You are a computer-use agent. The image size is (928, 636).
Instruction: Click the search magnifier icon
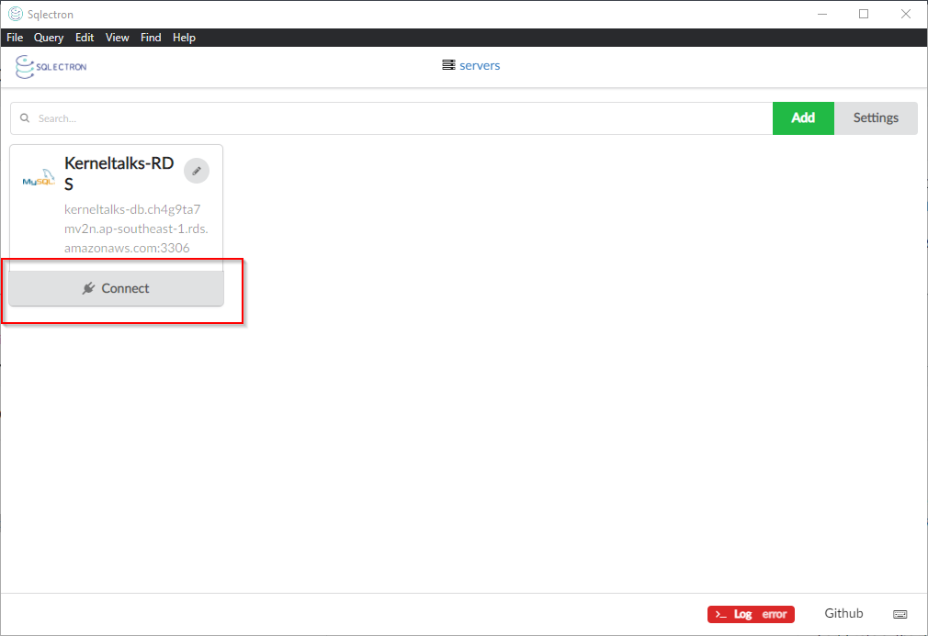(25, 118)
